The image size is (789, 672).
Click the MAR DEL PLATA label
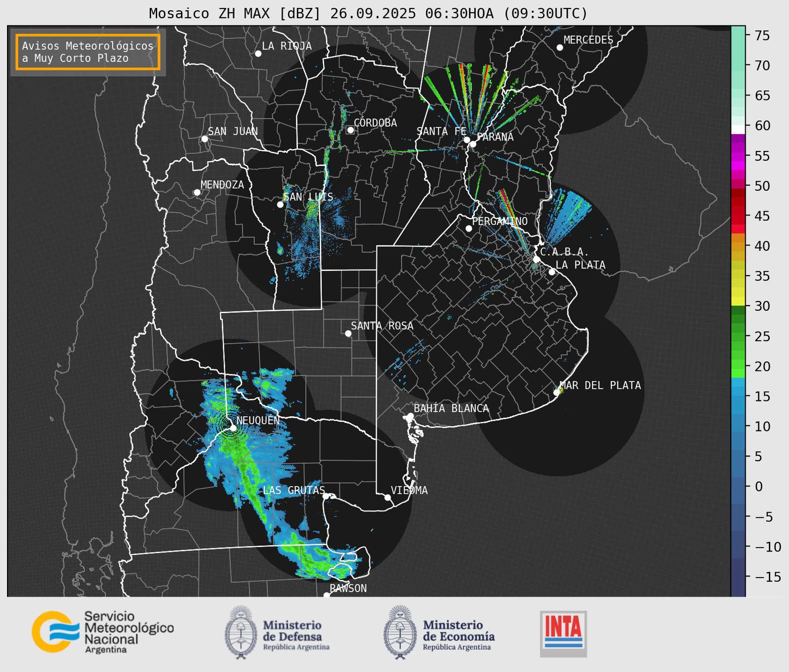[600, 386]
